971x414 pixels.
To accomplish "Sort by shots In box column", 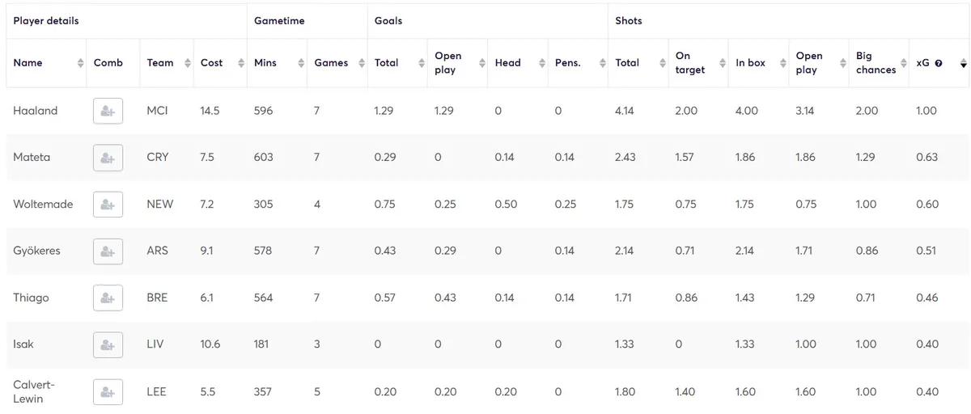I will pos(750,63).
